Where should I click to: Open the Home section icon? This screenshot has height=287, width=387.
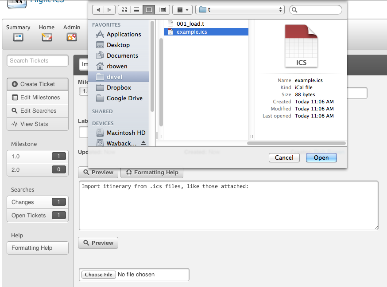point(46,37)
